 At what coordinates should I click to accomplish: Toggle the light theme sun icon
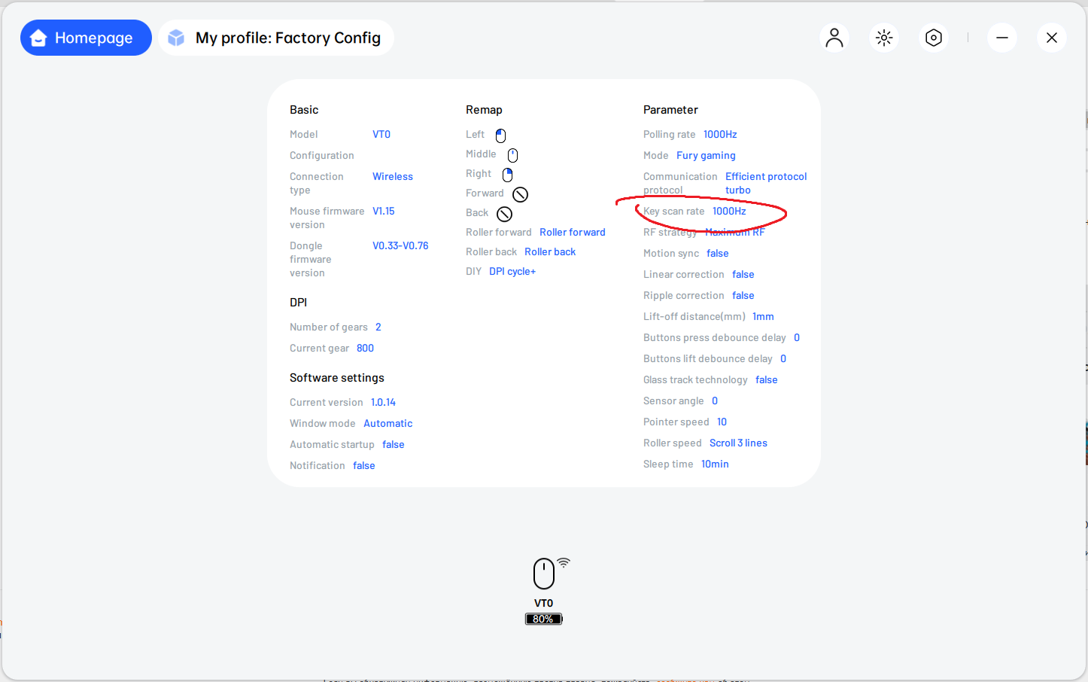click(x=884, y=38)
